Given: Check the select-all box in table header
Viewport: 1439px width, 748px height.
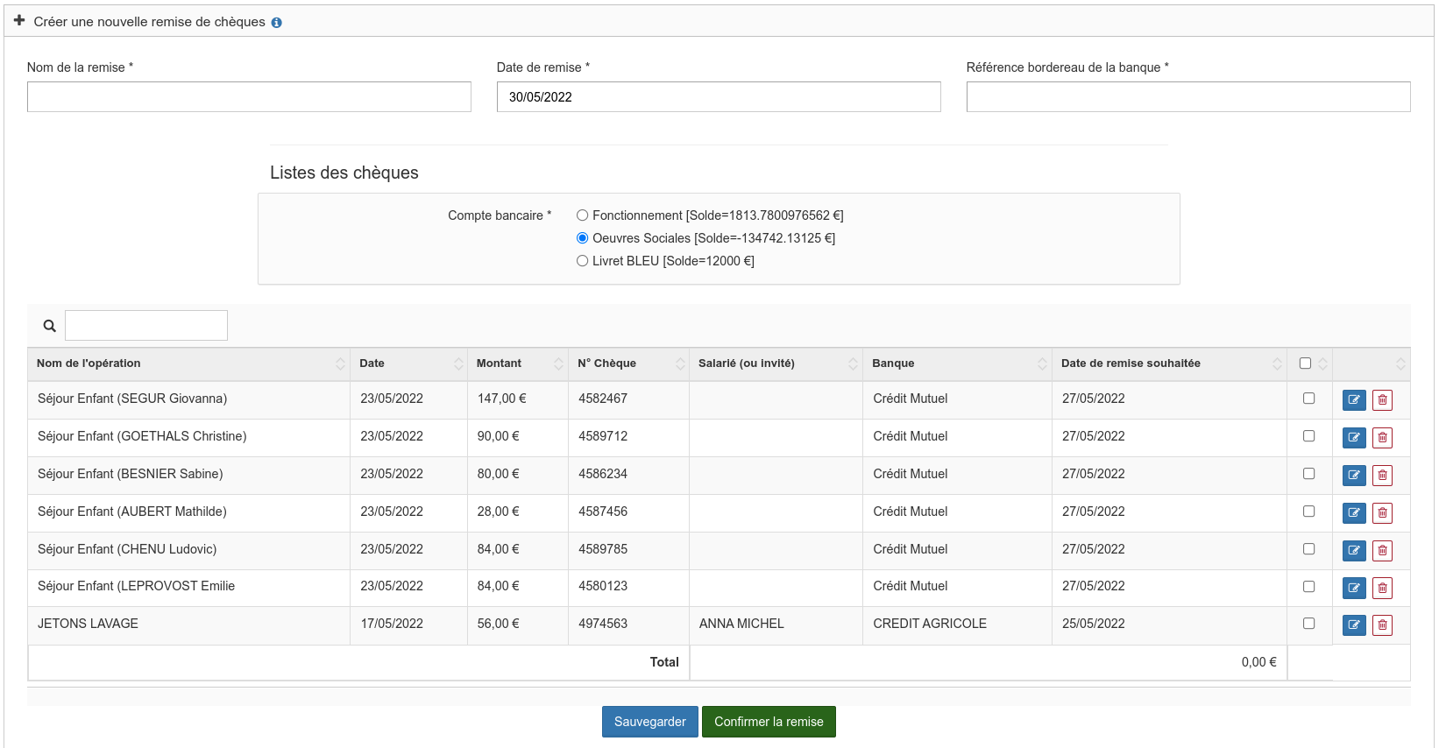Looking at the screenshot, I should pos(1305,363).
